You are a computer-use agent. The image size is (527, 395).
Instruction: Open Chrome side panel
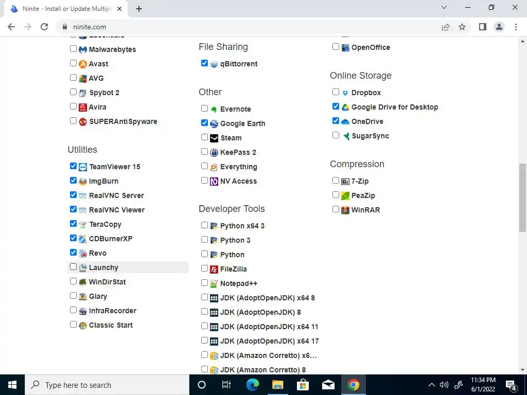(483, 27)
